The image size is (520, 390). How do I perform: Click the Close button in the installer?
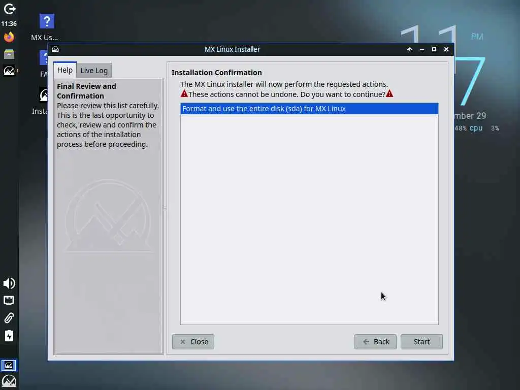click(x=193, y=342)
